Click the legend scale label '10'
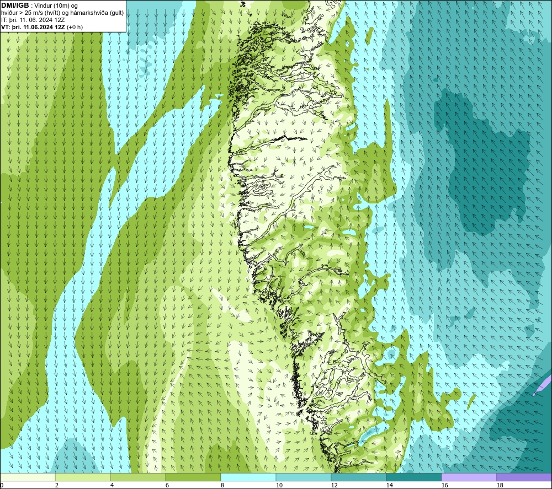The width and height of the screenshot is (552, 489). tap(279, 485)
